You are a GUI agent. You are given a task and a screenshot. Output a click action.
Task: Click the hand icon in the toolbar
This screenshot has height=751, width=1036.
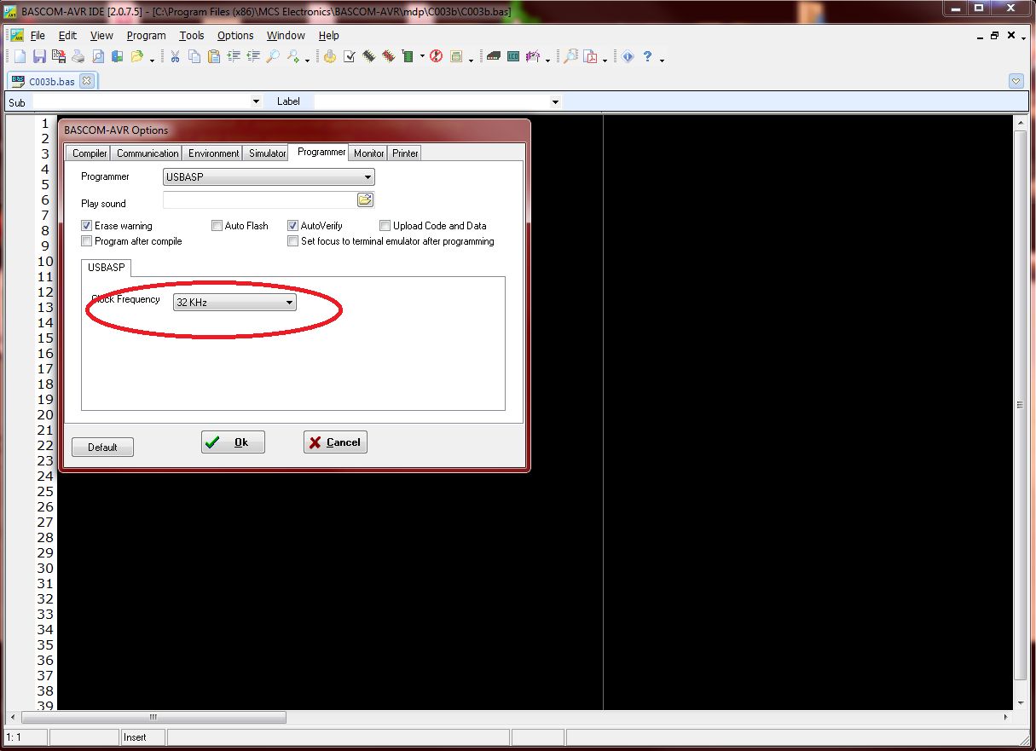click(329, 56)
